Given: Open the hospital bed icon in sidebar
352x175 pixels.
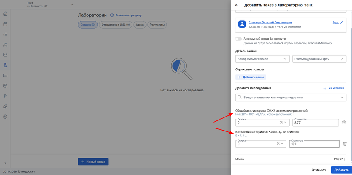Looking at the screenshot, I should point(5,75).
